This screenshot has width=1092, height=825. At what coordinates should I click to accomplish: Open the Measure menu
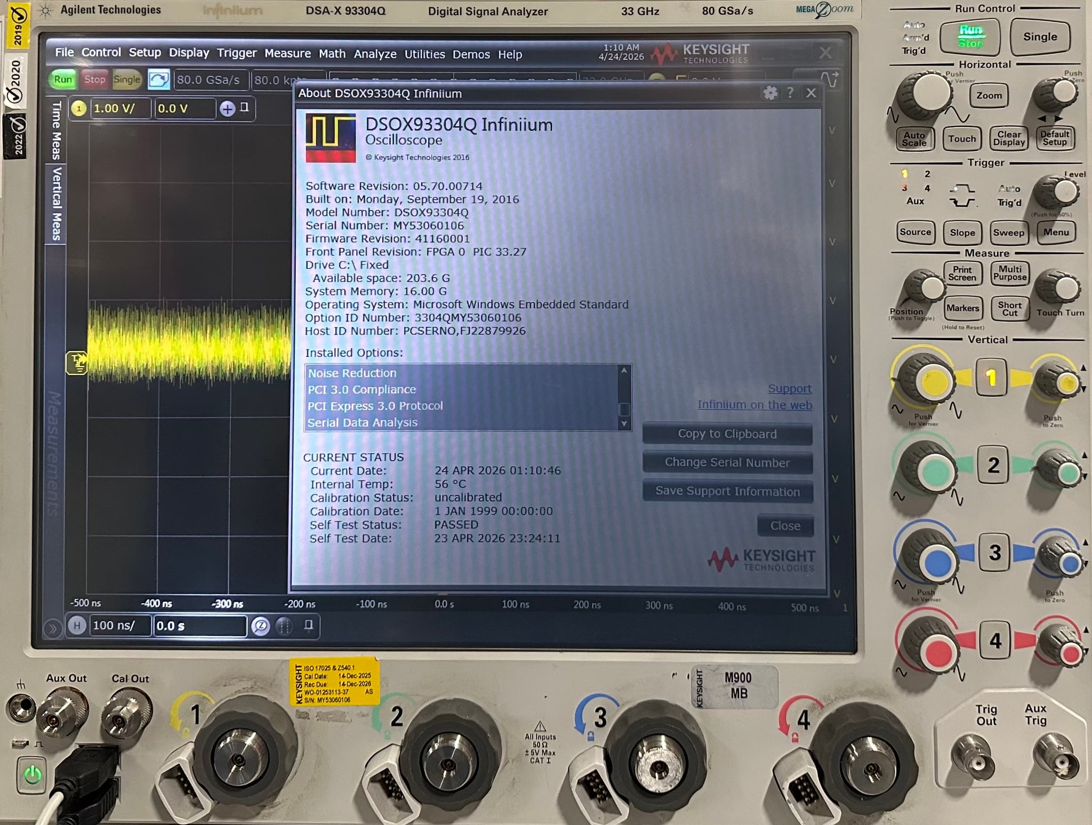(287, 53)
